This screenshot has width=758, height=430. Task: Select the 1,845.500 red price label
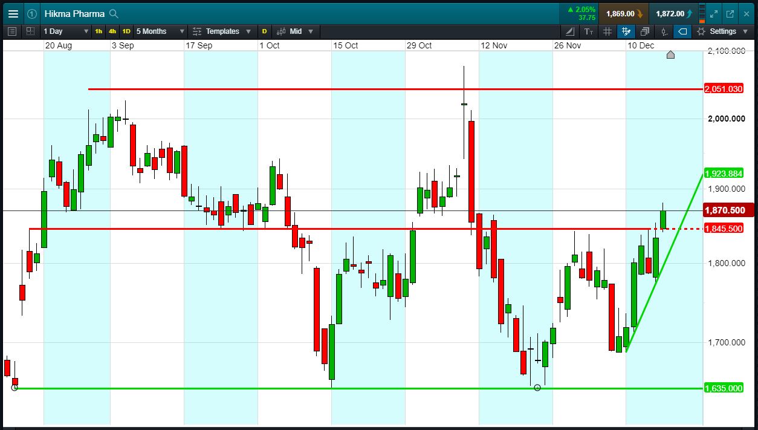[724, 229]
